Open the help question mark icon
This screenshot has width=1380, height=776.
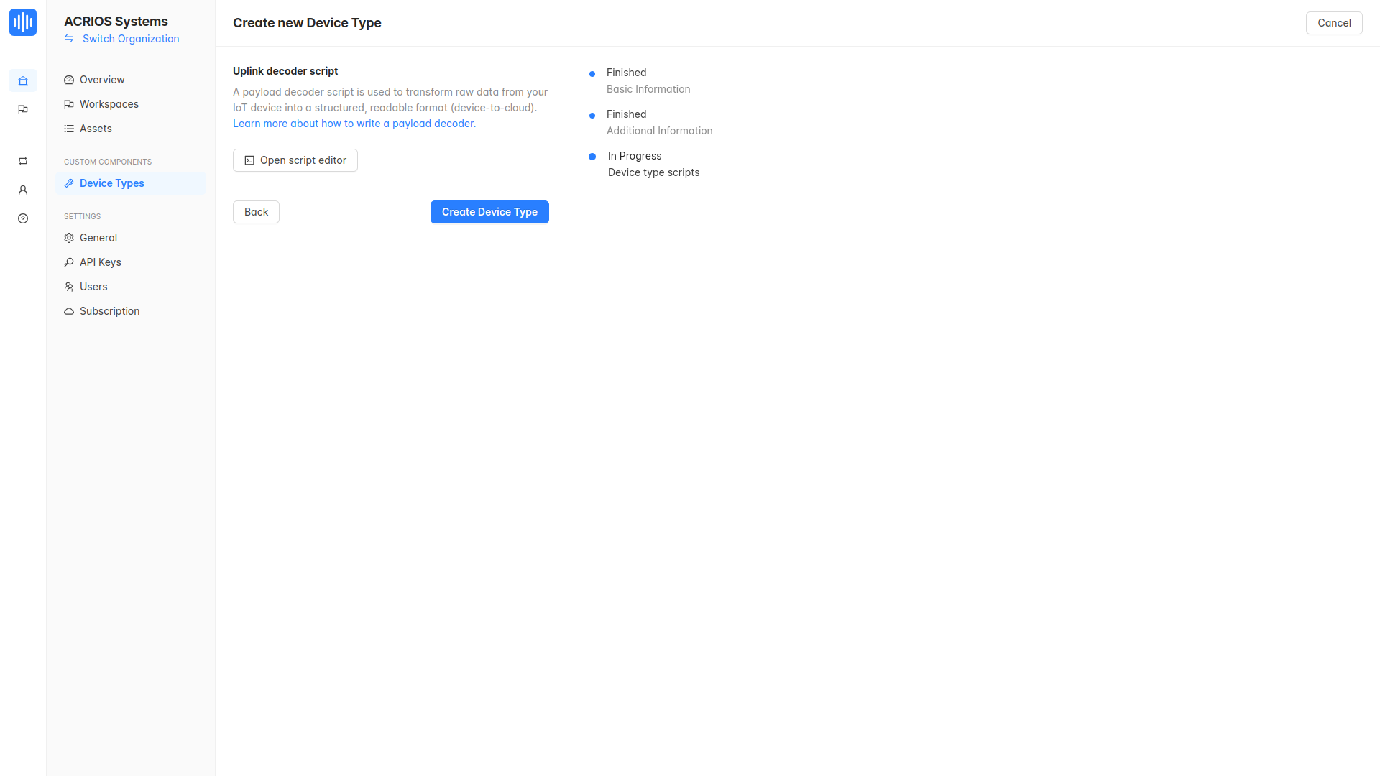click(23, 218)
